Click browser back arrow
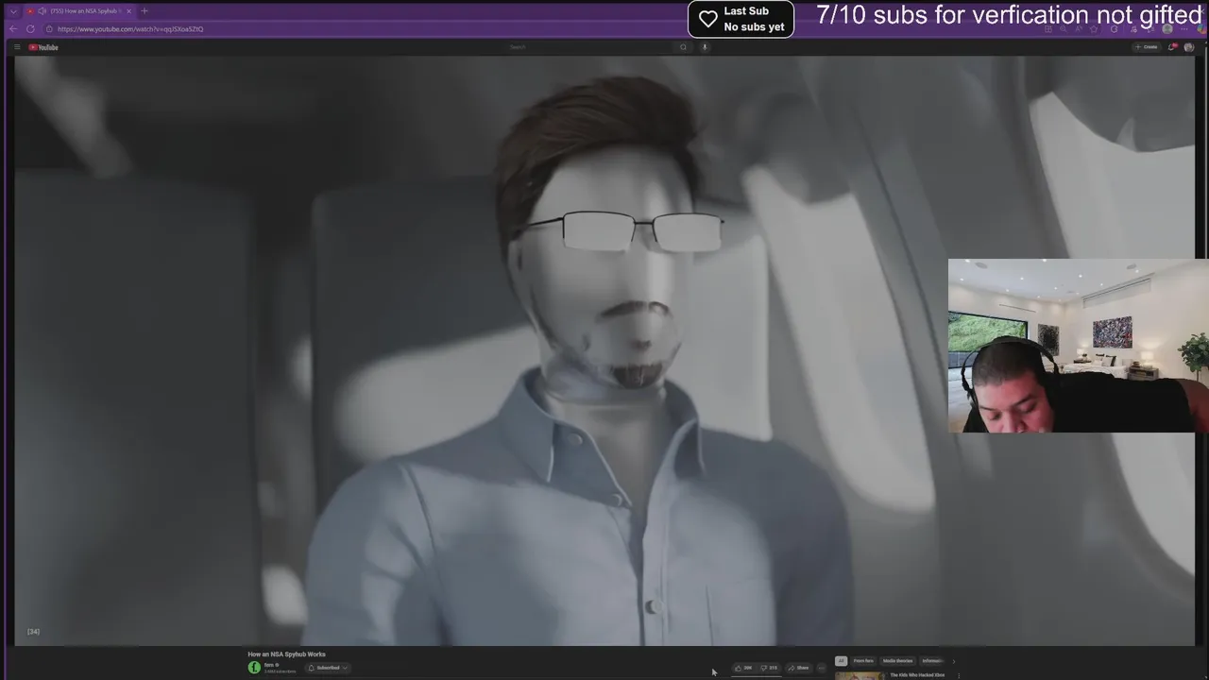Screen dimensions: 1209x680 13,28
